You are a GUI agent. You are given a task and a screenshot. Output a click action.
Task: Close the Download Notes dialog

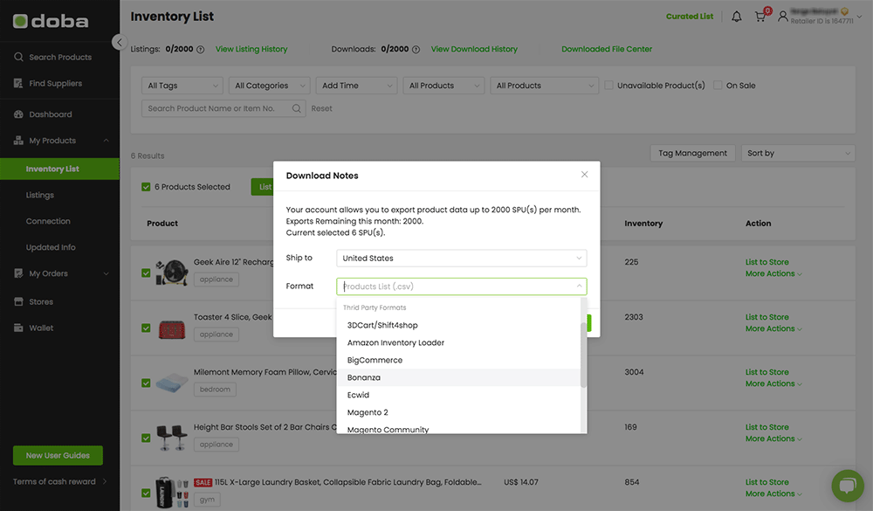tap(584, 175)
